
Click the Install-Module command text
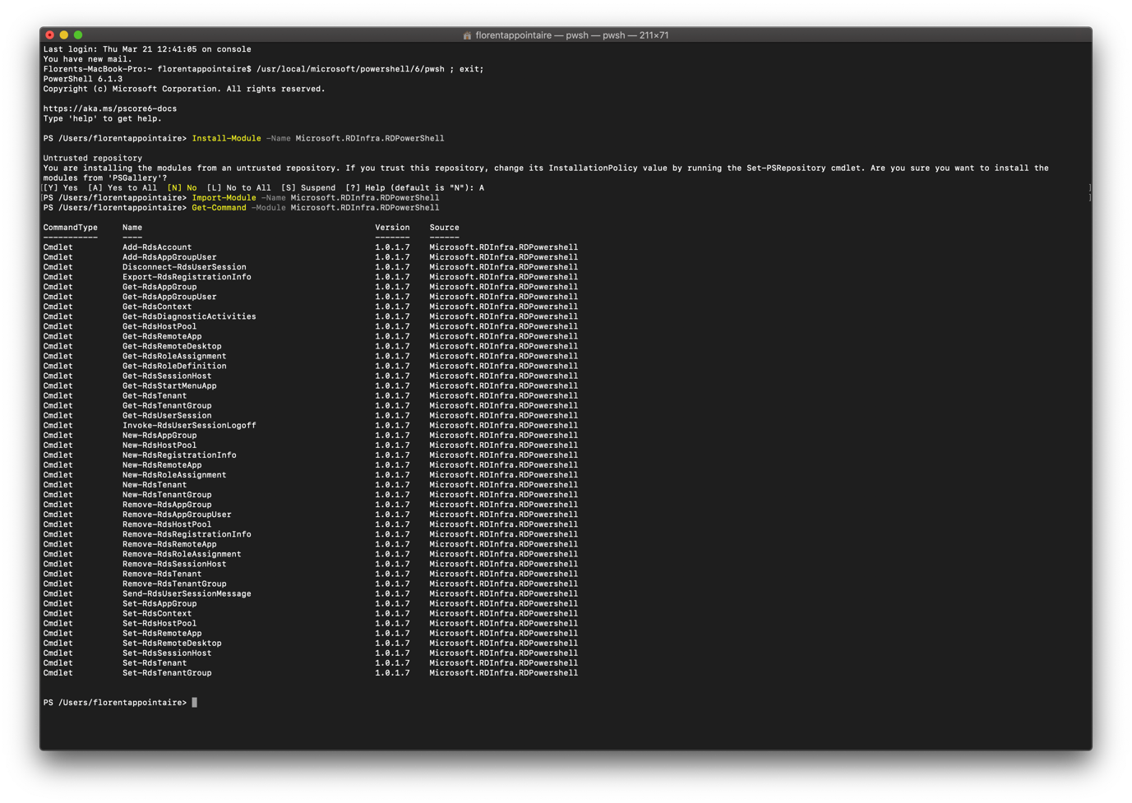[226, 138]
